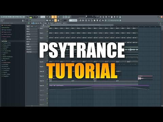Select the highlighted playlist paint brush tool

click(33, 23)
